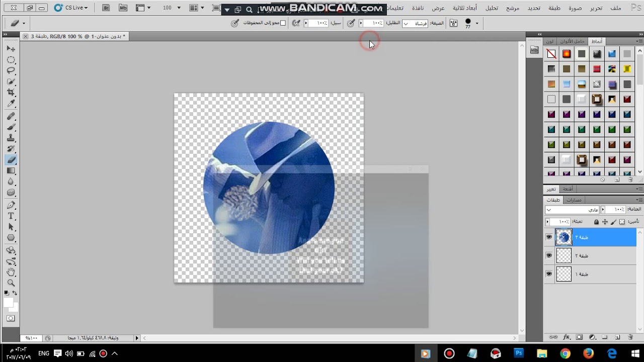The width and height of the screenshot is (644, 362).
Task: Set the foreground color swatch
Action: click(9, 302)
